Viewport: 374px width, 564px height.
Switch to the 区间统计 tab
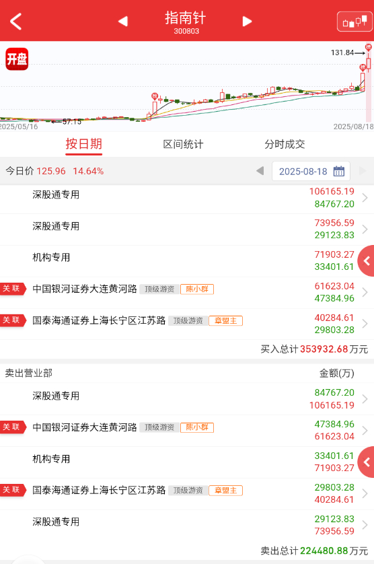coord(183,144)
